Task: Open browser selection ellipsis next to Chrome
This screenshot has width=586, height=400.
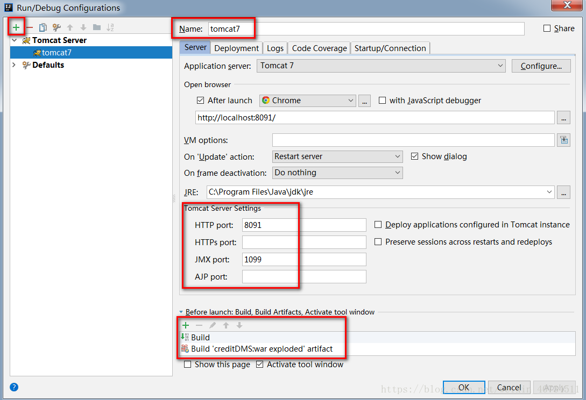Action: pyautogui.click(x=364, y=101)
